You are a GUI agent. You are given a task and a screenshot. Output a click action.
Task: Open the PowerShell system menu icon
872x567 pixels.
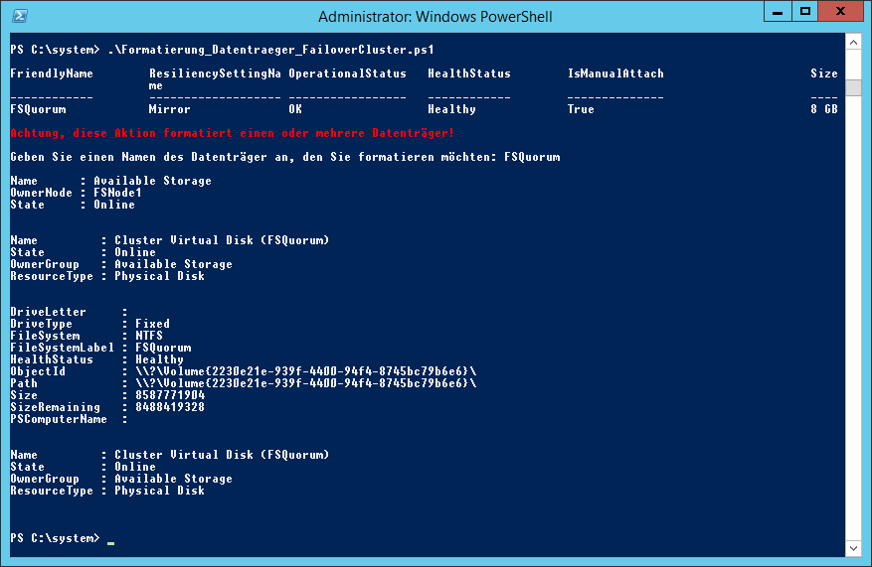click(20, 16)
